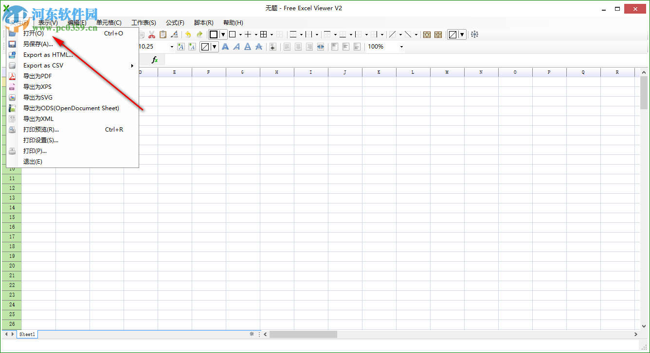Click the Cut (scissors) toolbar icon
The width and height of the screenshot is (650, 353).
[x=152, y=34]
